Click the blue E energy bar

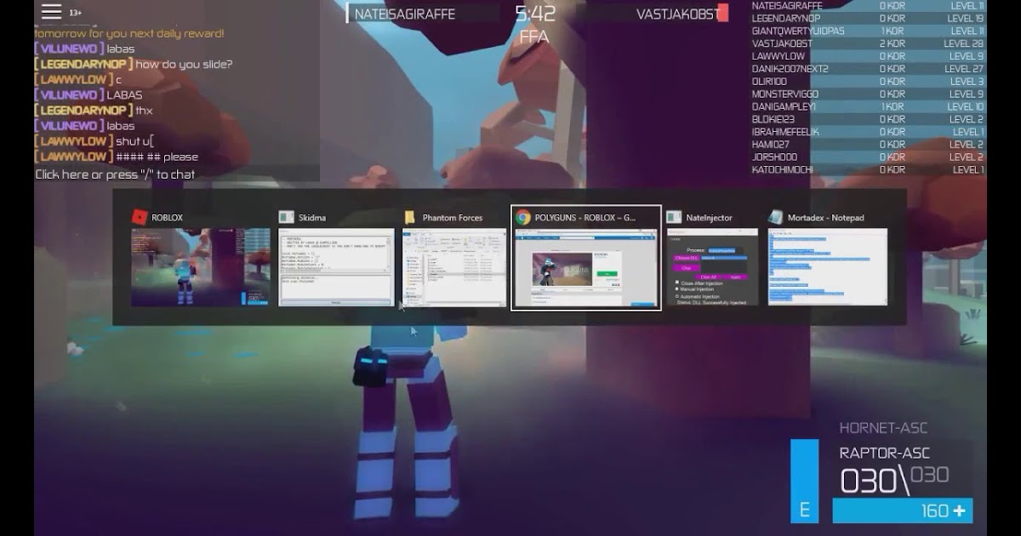click(804, 481)
